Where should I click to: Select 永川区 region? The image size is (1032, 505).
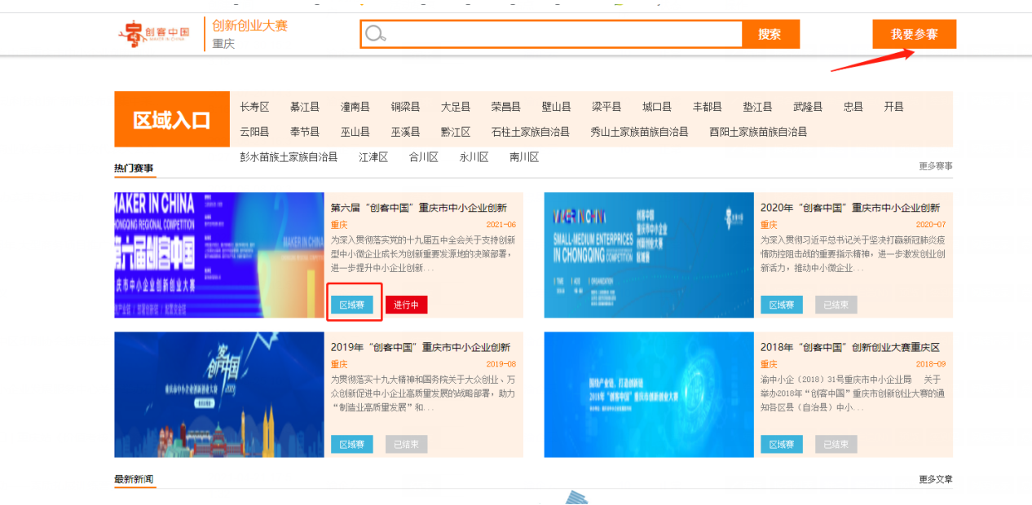pos(474,157)
